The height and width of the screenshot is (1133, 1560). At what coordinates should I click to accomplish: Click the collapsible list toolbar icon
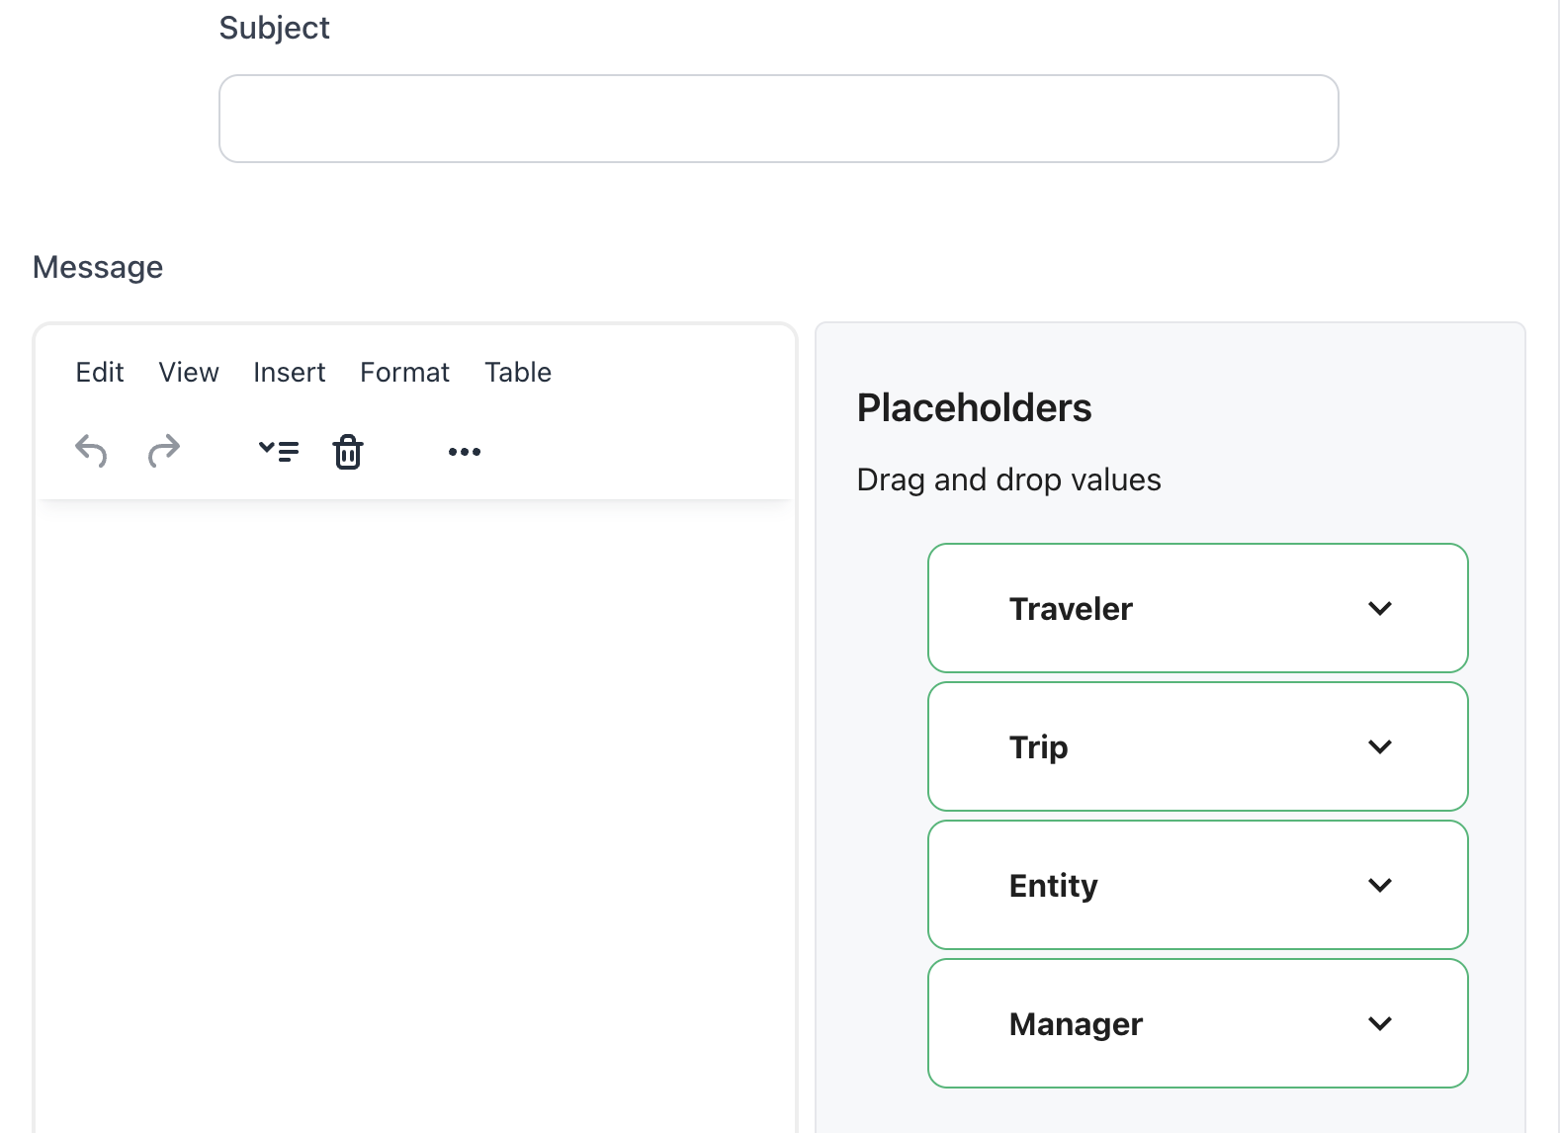tap(279, 452)
